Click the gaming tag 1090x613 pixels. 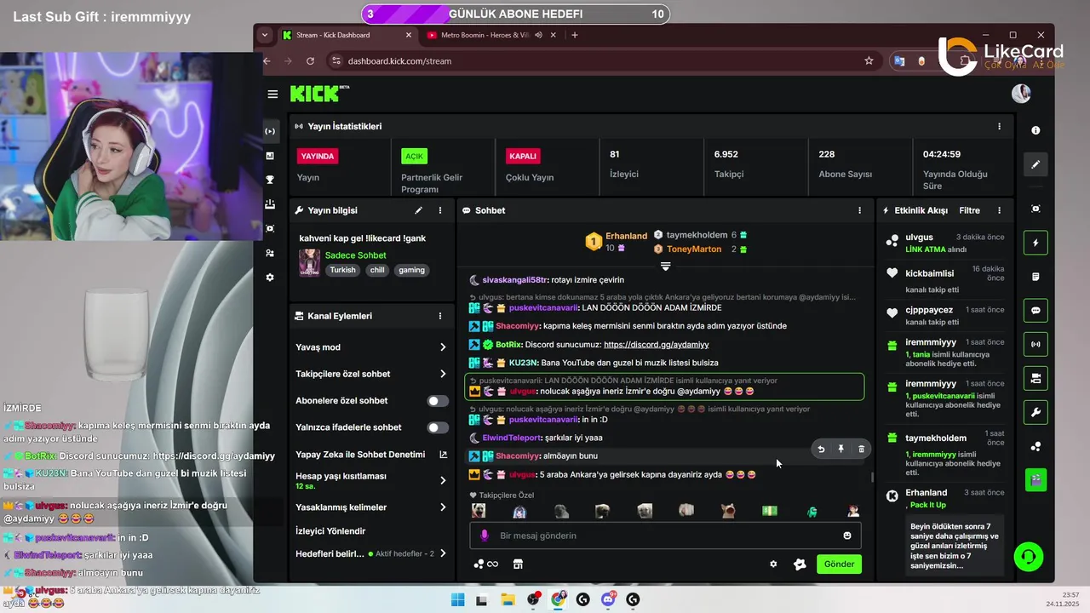point(411,270)
